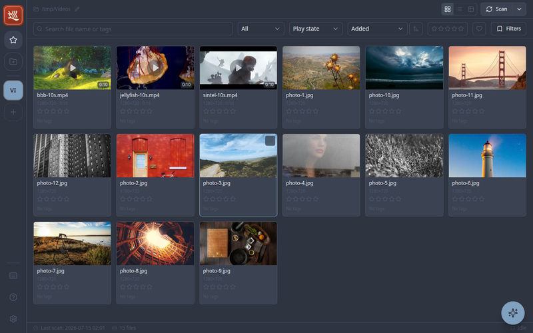Select grid view layout toggle
533x333 pixels.
tap(448, 9)
